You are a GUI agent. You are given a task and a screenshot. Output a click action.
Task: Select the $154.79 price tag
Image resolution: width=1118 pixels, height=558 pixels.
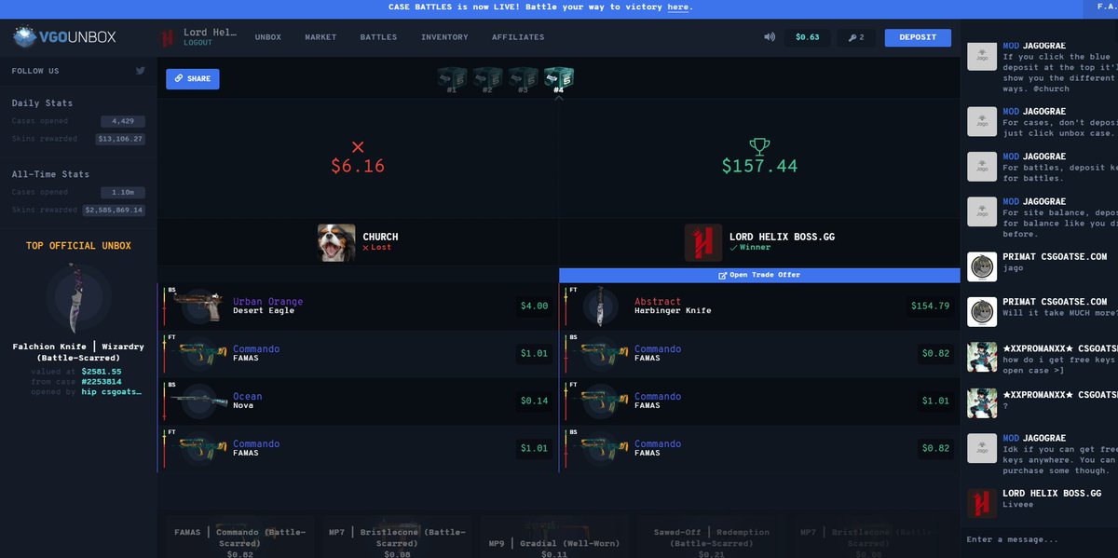[x=931, y=306]
